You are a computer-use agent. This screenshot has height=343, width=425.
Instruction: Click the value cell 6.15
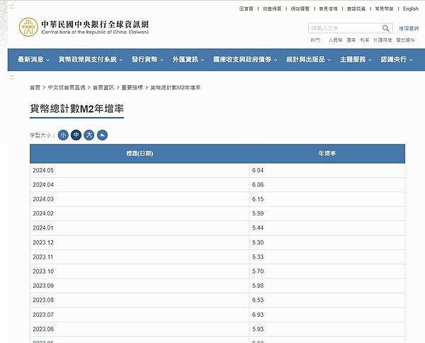click(327, 199)
